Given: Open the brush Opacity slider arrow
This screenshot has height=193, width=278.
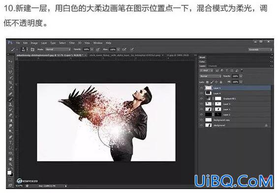Looking at the screenshot, I should pos(92,49).
